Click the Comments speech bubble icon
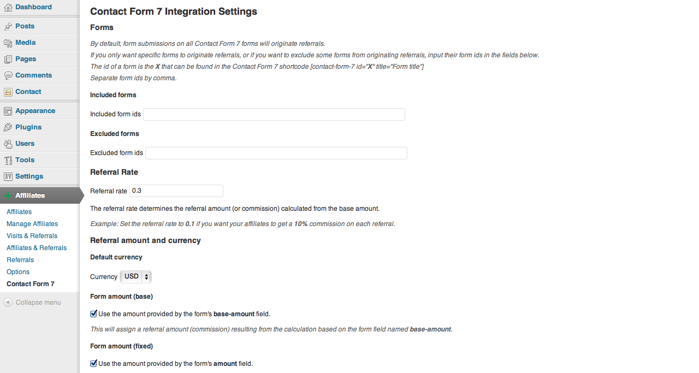The image size is (699, 373). [x=8, y=75]
